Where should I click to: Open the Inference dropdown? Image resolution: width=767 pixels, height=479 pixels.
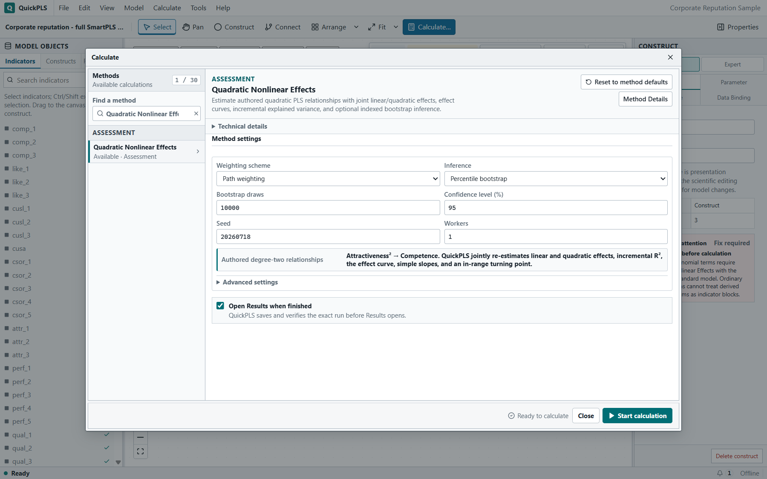(x=556, y=179)
